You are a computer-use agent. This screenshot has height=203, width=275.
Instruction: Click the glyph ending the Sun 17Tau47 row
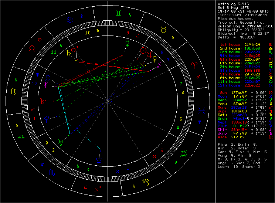click(x=271, y=93)
